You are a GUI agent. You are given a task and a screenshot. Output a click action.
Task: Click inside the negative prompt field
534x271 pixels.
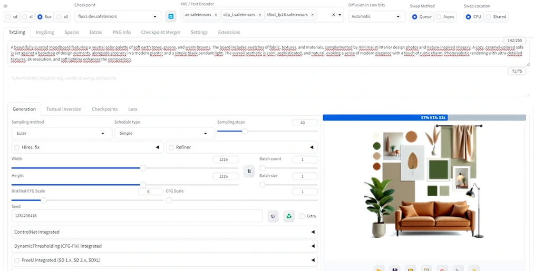(x=269, y=85)
